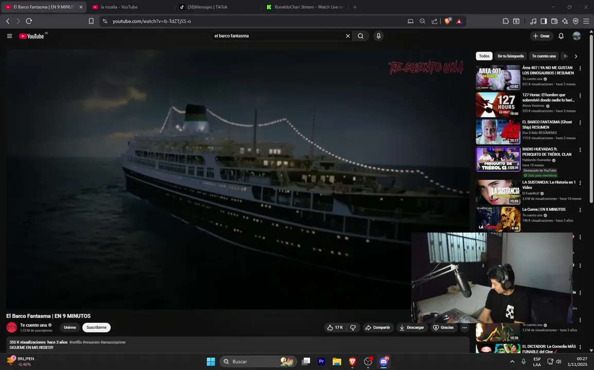The height and width of the screenshot is (370, 594).
Task: Open the Windows Start menu
Action: (211, 362)
